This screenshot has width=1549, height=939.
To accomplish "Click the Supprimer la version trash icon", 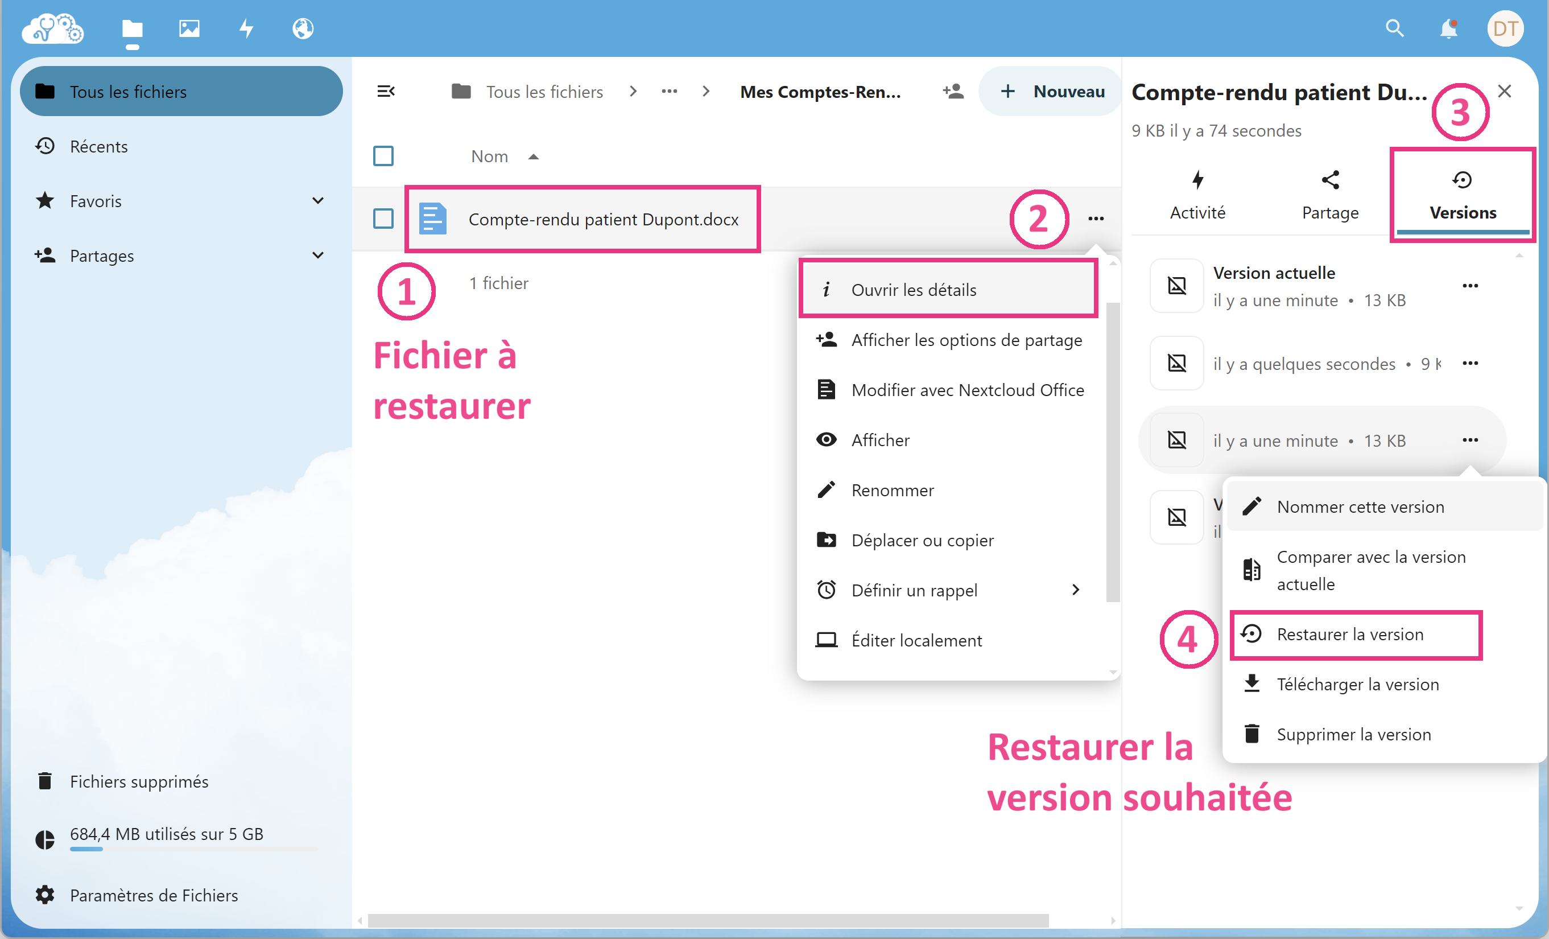I will pyautogui.click(x=1251, y=734).
